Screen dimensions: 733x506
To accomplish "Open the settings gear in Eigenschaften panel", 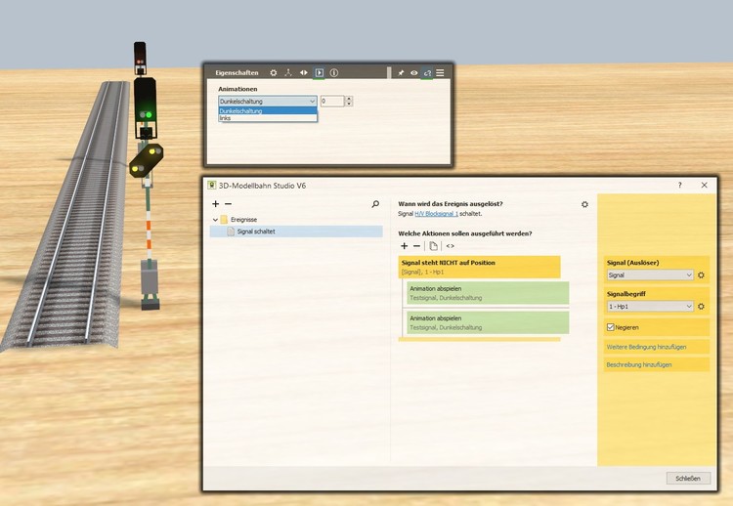I will [274, 73].
